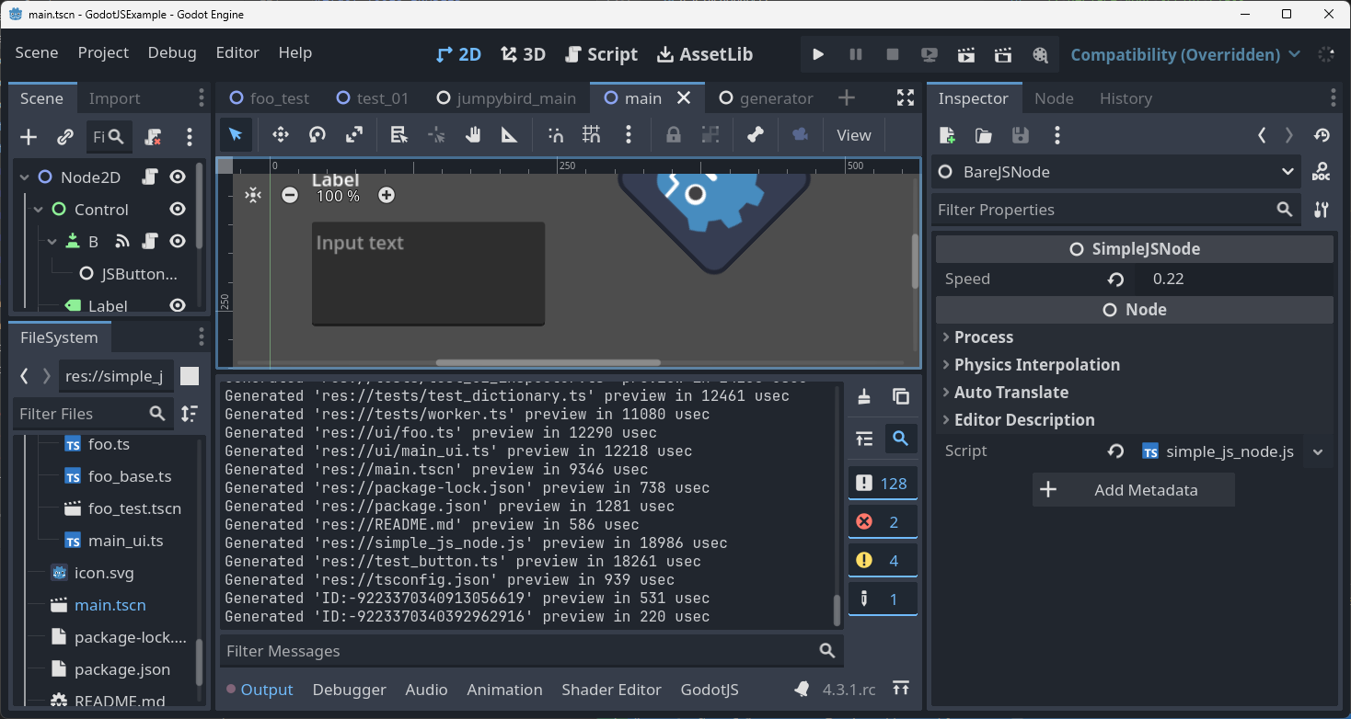Screen dimensions: 1351x719
Task: Click the Add Metadata button
Action: point(1133,489)
